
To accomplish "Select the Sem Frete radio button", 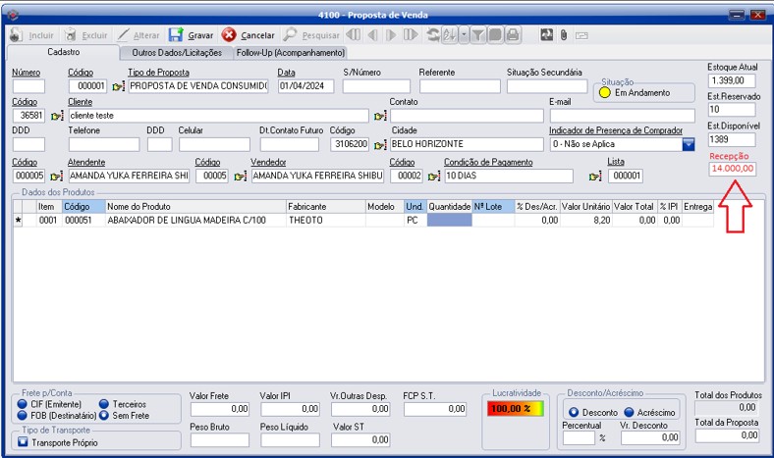I will click(103, 414).
